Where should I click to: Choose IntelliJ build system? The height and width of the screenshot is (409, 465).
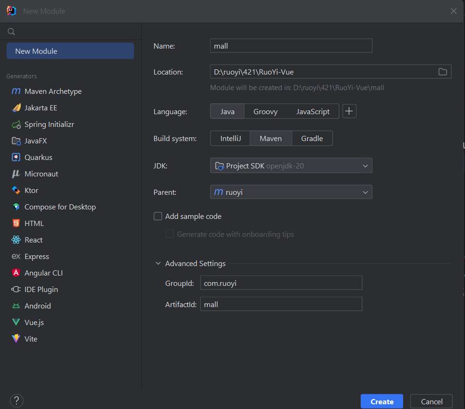230,138
